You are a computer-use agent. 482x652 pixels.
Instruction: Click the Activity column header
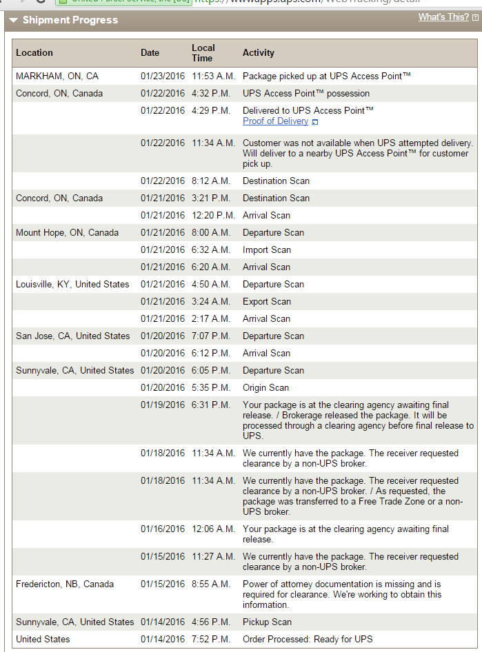point(259,53)
